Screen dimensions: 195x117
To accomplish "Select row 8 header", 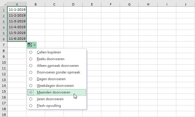I will (x=4, y=50).
